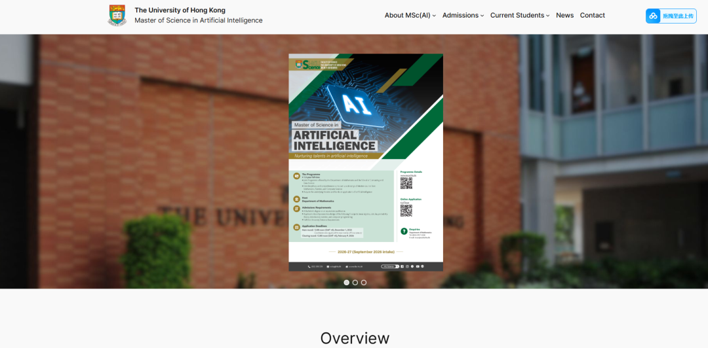Open the Contact page

point(592,15)
